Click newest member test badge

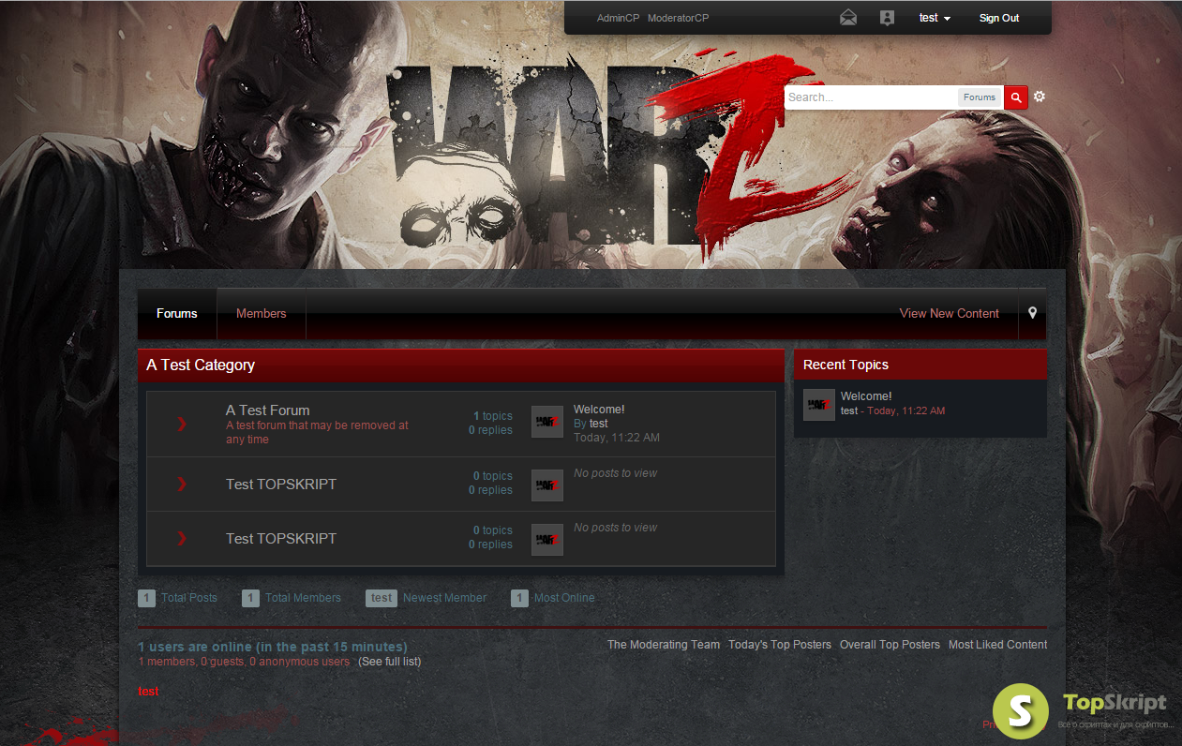coord(382,598)
